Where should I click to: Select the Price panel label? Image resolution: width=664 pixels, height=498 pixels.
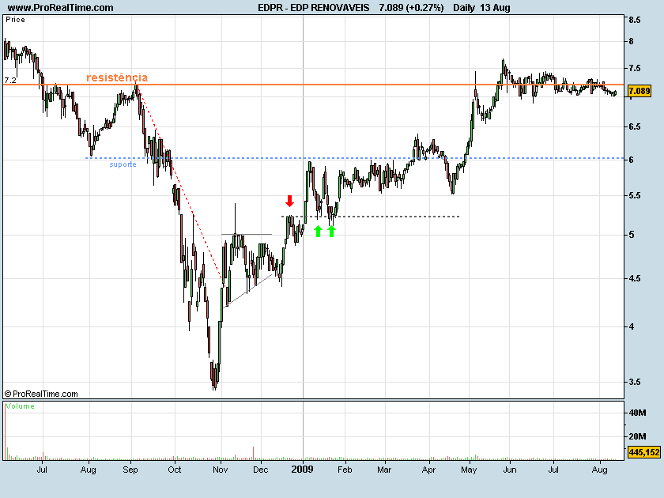click(15, 20)
